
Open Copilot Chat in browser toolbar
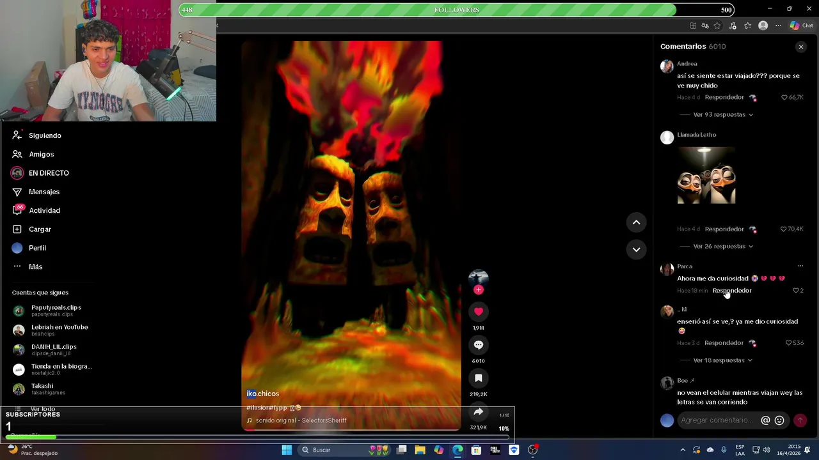[x=801, y=26]
